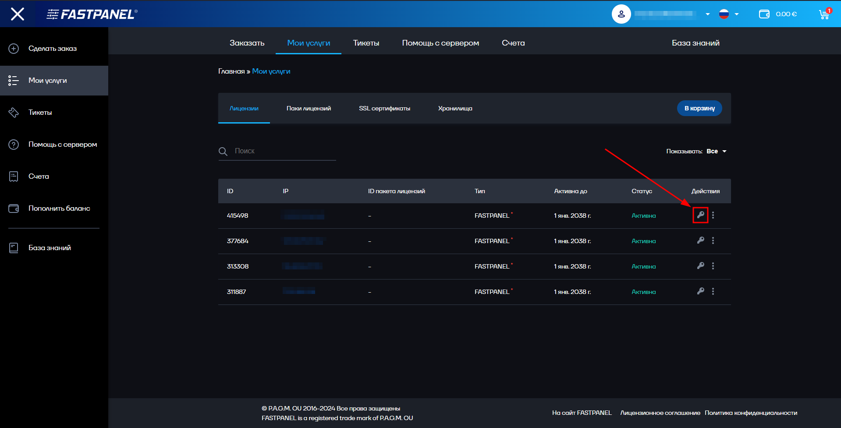Open the Показывать: Все filter dropdown
Screen dimensions: 841x428
[716, 151]
